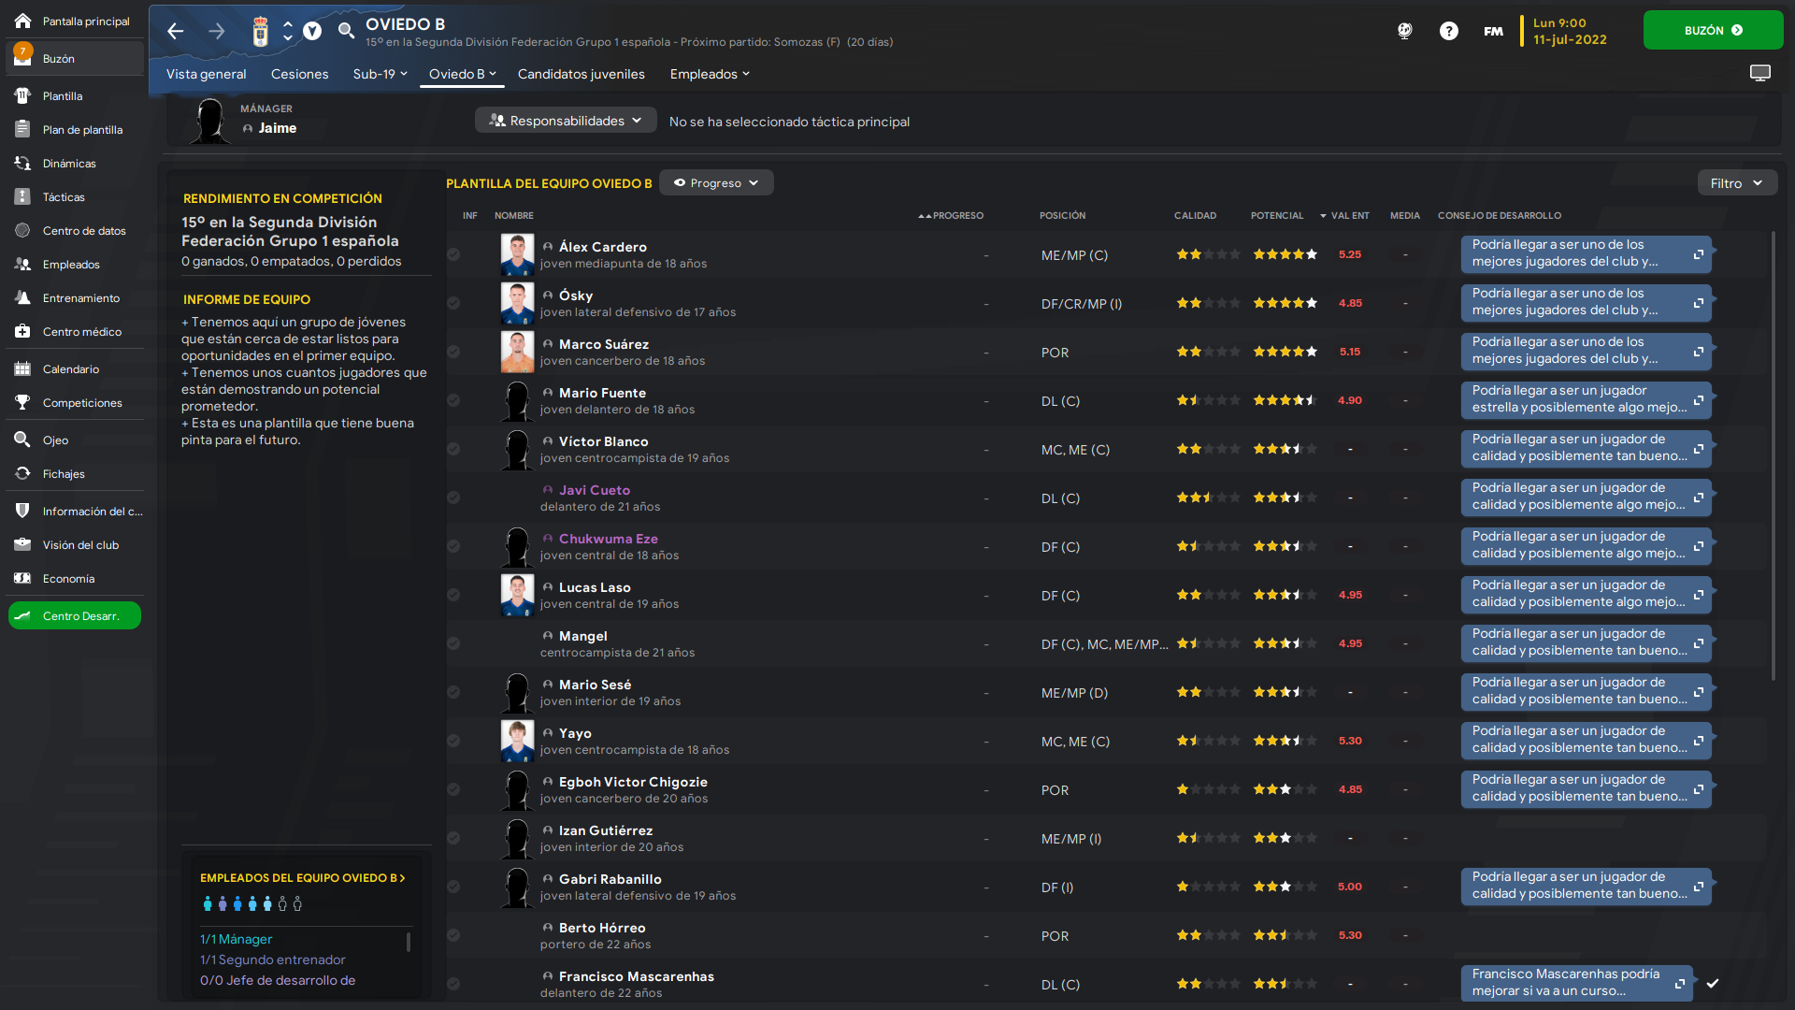The width and height of the screenshot is (1795, 1010).
Task: Open the Empleados del equipo Oviedo B link
Action: point(302,878)
